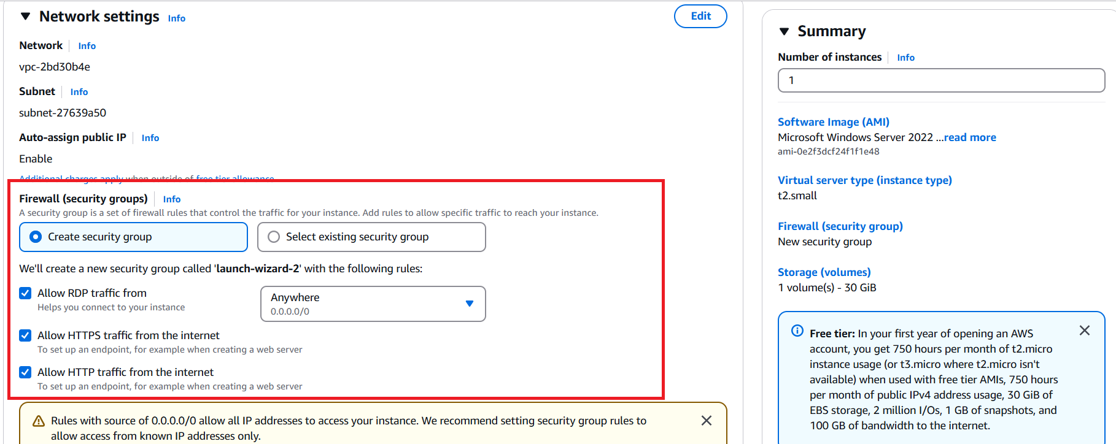This screenshot has width=1116, height=444.
Task: Uncheck Allow HTTPS traffic from the internet
Action: pyautogui.click(x=25, y=335)
